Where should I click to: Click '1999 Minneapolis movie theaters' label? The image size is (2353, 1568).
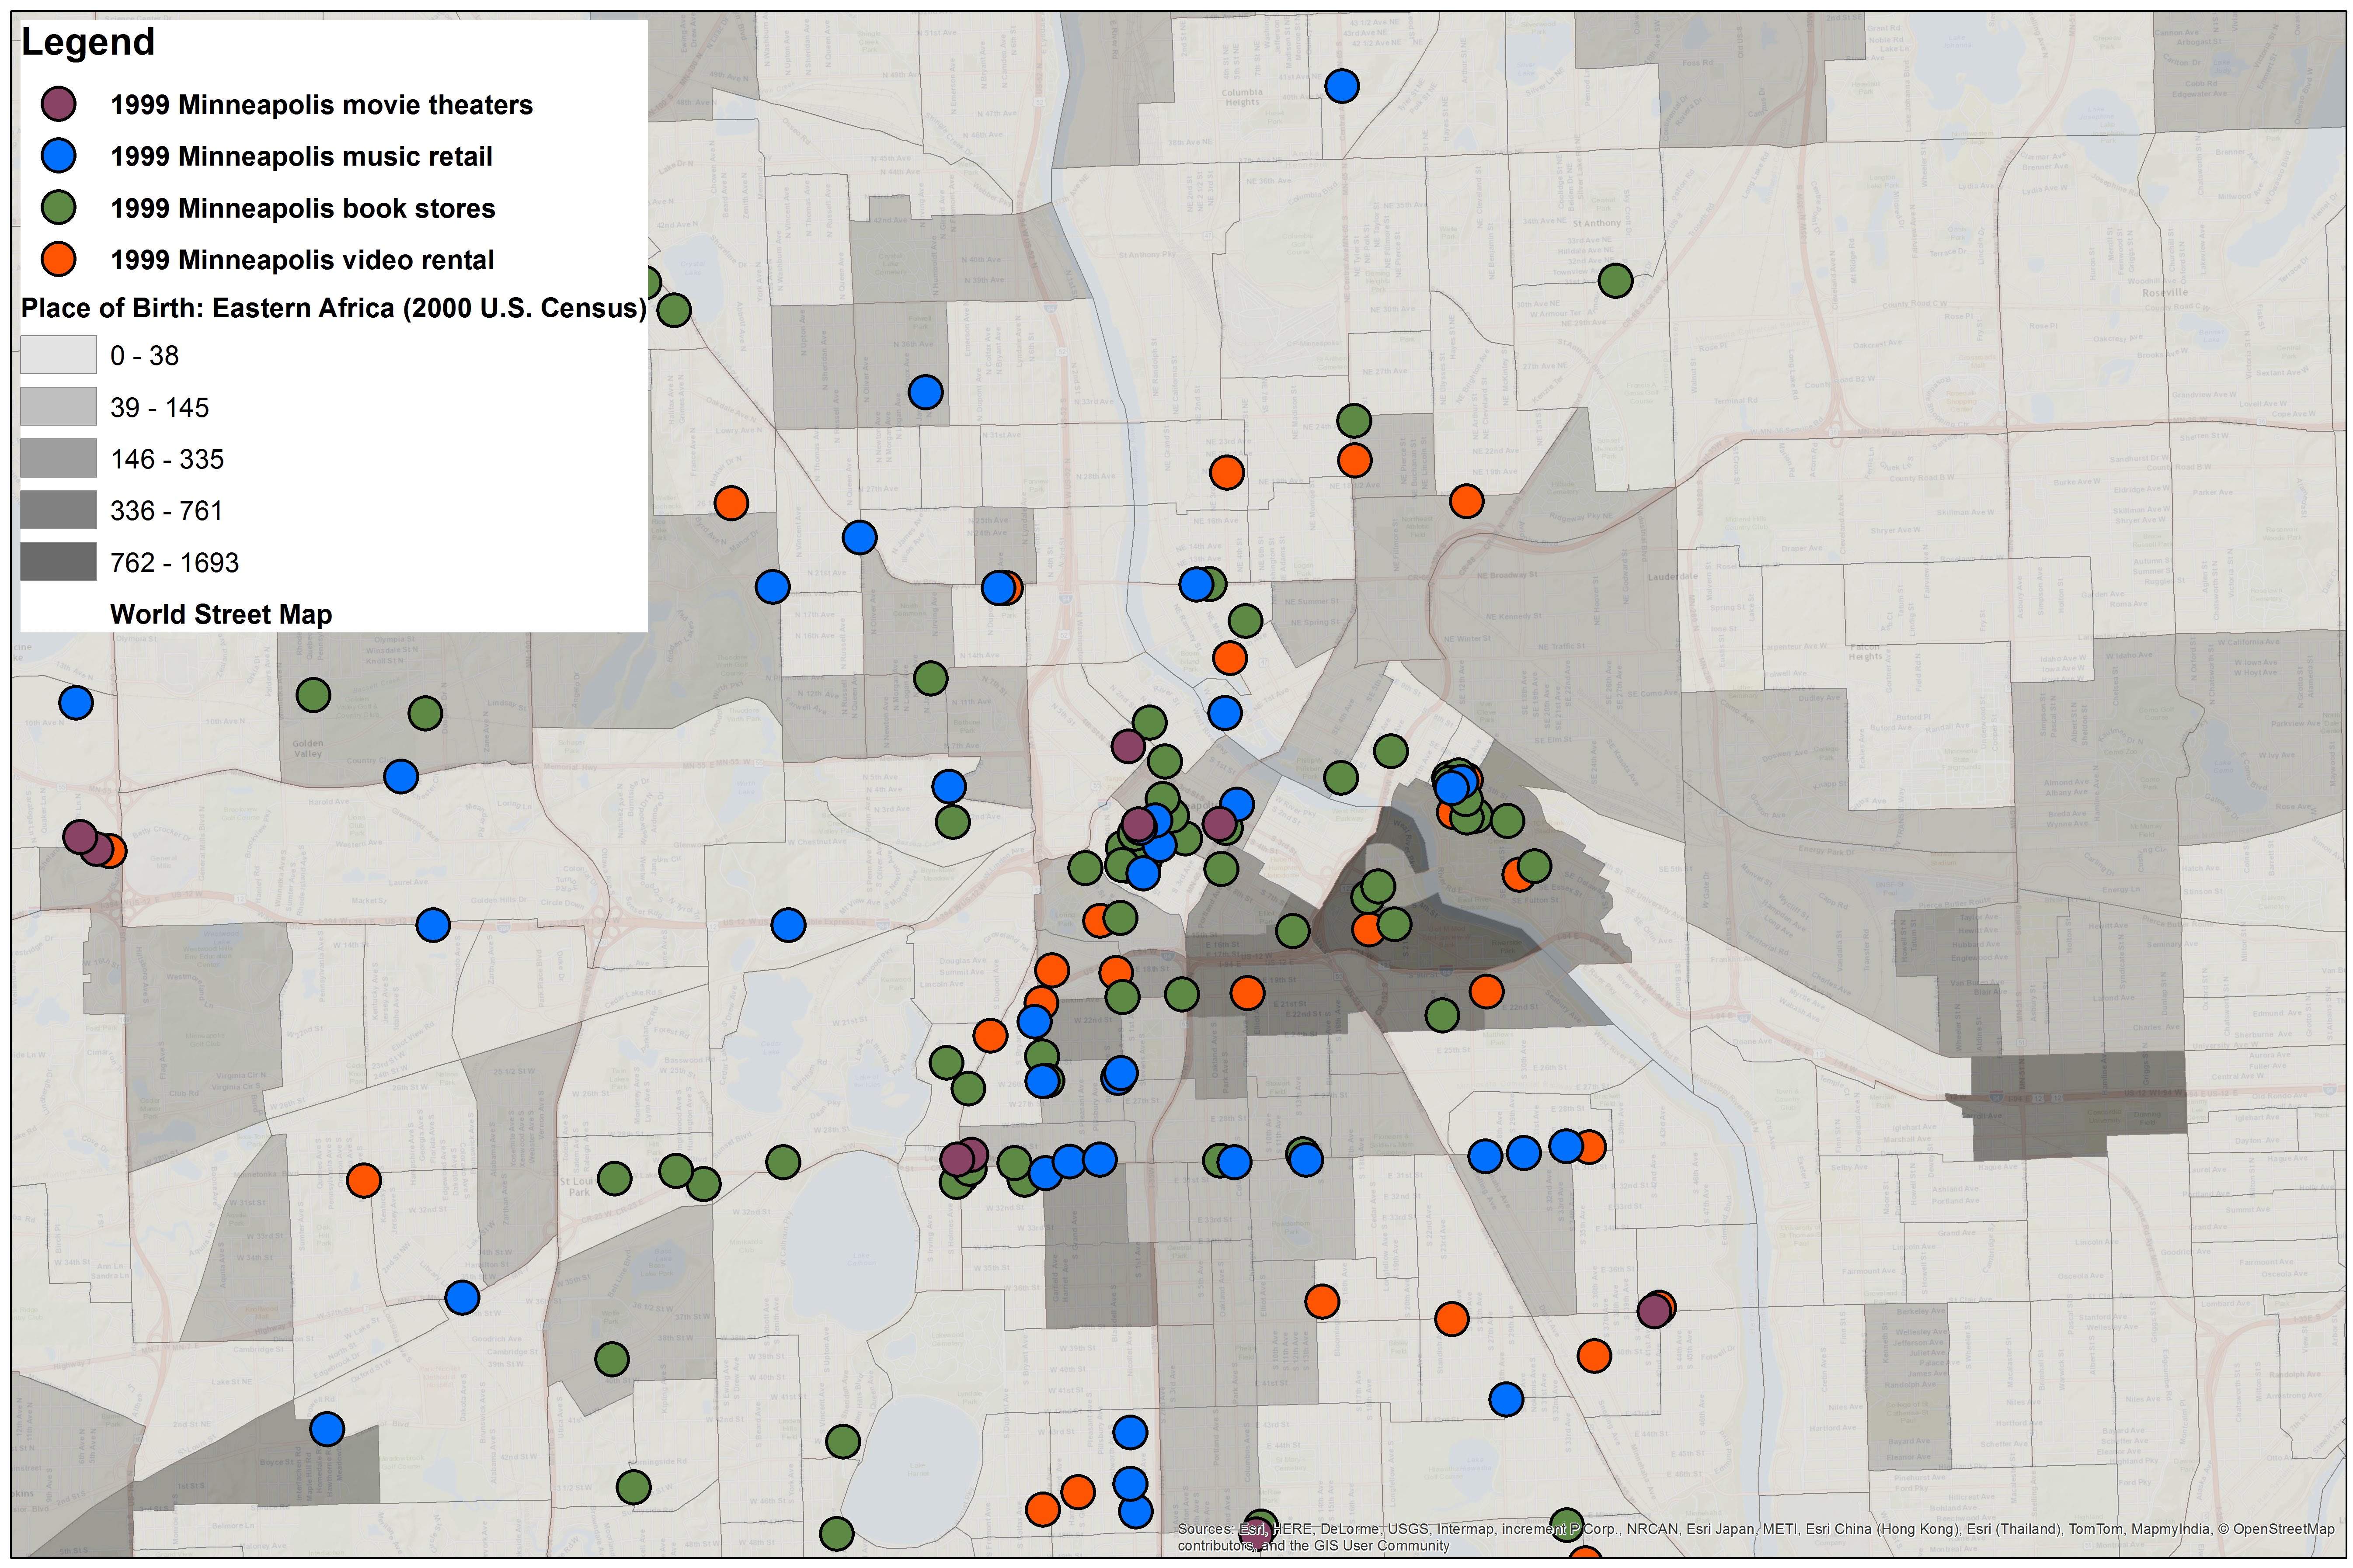click(x=321, y=105)
